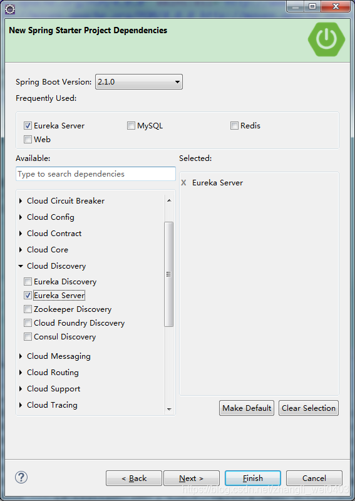Image resolution: width=355 pixels, height=501 pixels.
Task: Check the MySQL frequently used option
Action: (131, 126)
